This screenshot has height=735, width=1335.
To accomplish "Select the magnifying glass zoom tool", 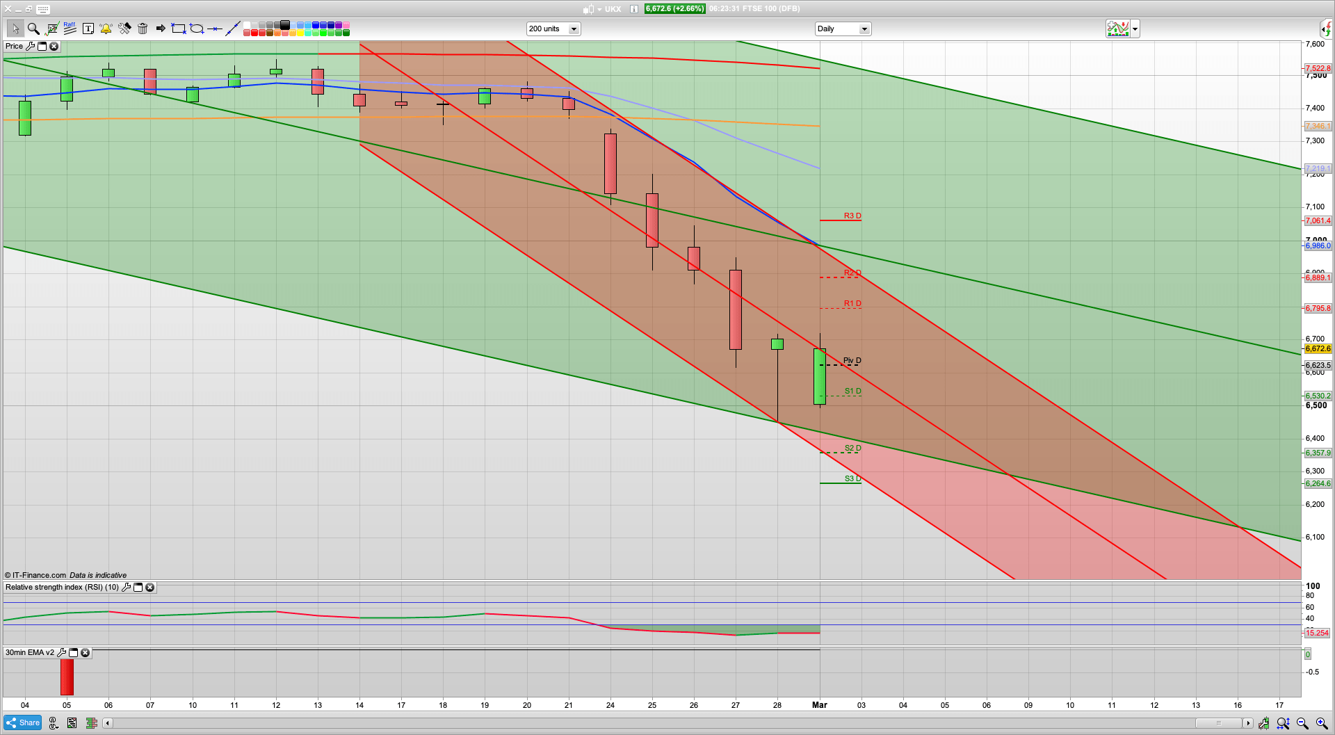I will click(x=33, y=29).
